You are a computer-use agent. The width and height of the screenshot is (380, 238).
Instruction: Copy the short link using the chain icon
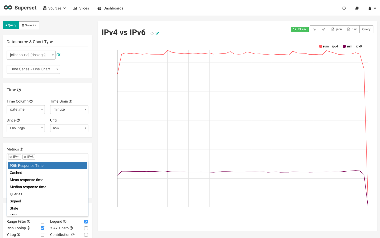point(314,29)
